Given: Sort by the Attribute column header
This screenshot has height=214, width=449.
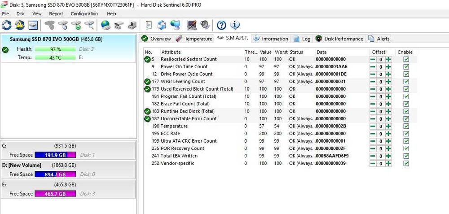Looking at the screenshot, I should click(202, 52).
